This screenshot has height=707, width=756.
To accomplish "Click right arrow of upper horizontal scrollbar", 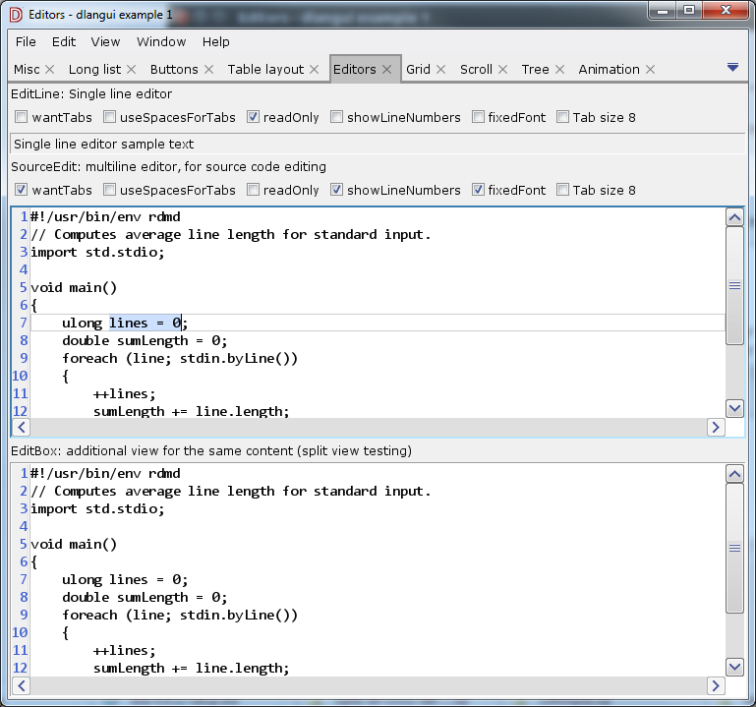I will point(717,428).
